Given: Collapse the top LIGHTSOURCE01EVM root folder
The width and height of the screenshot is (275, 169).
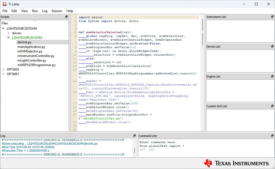Looking at the screenshot, I should 3,29.
